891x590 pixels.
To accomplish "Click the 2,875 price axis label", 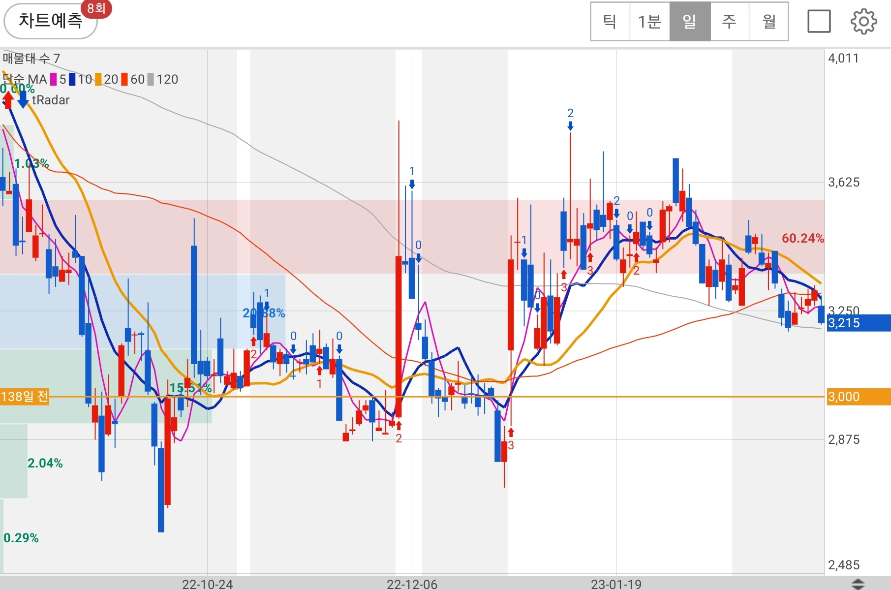I will coord(844,439).
